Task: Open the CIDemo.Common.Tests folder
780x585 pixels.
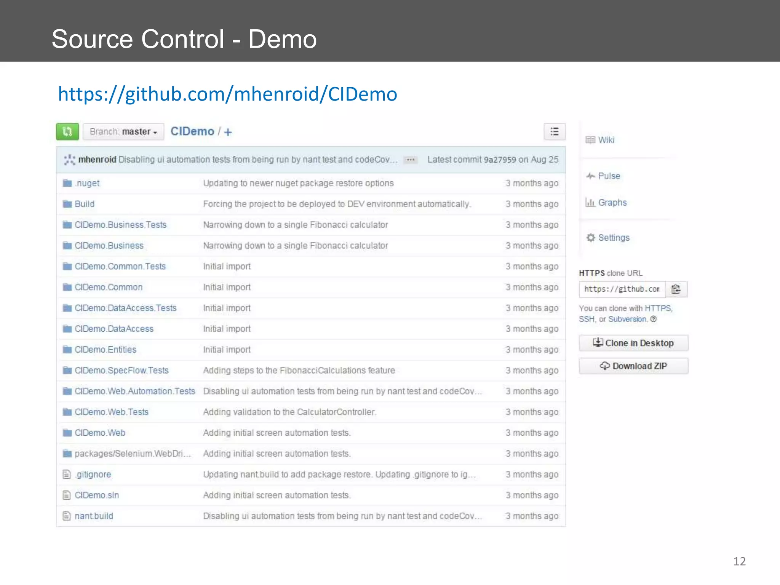Action: (x=120, y=266)
